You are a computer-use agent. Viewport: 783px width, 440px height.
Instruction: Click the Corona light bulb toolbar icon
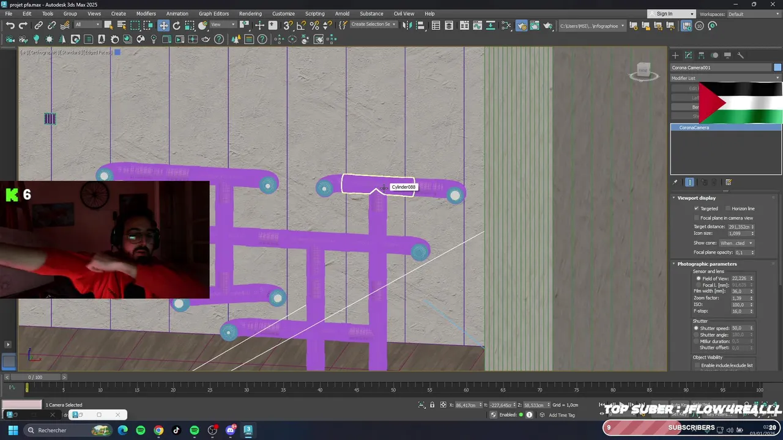click(36, 39)
